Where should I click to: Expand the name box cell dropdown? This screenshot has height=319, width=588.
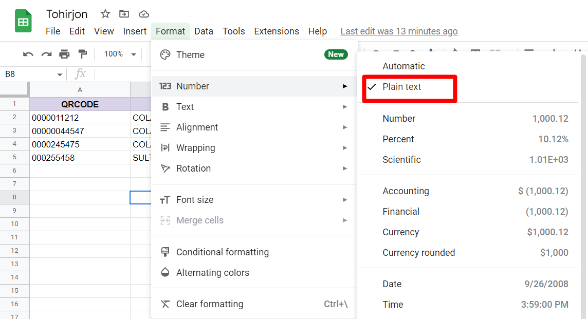(60, 75)
